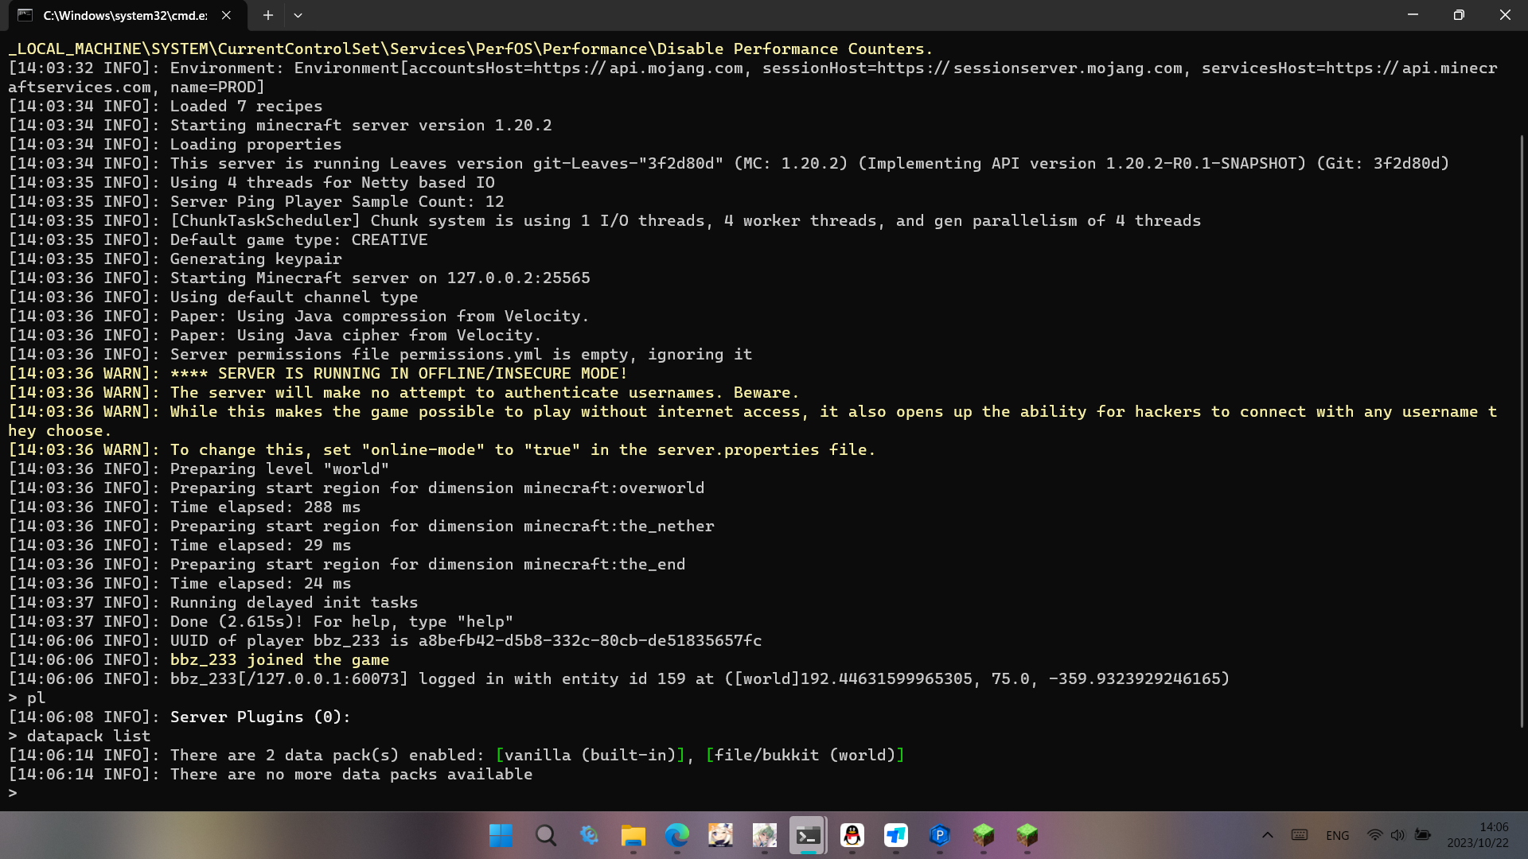Open QQ from the taskbar
This screenshot has width=1528, height=859.
coord(852,836)
